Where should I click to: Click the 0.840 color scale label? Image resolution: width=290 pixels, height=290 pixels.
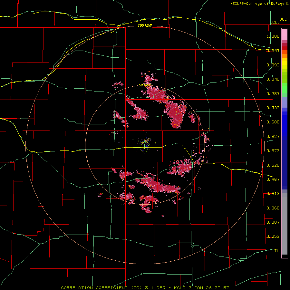pyautogui.click(x=273, y=79)
